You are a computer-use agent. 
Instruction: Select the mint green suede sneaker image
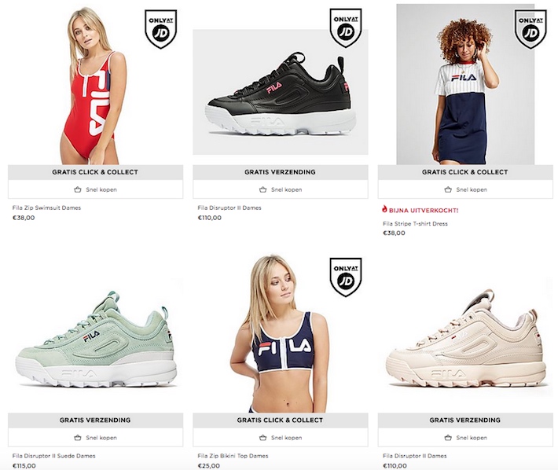point(96,341)
